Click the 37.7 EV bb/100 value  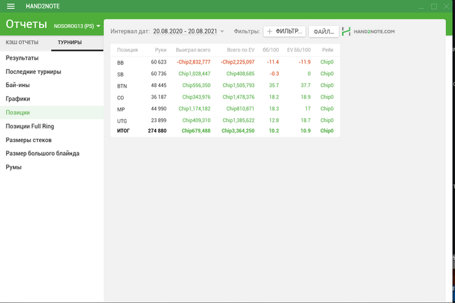click(305, 85)
